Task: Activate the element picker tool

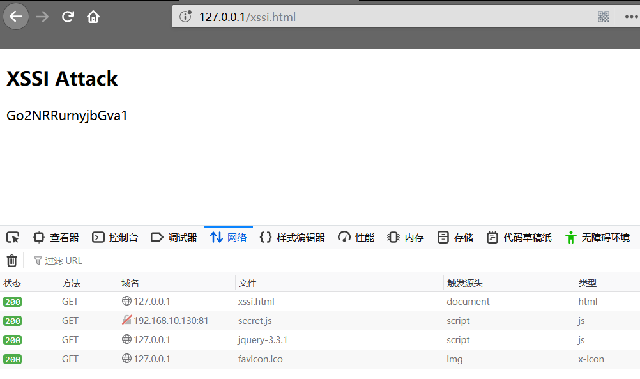Action: click(13, 238)
